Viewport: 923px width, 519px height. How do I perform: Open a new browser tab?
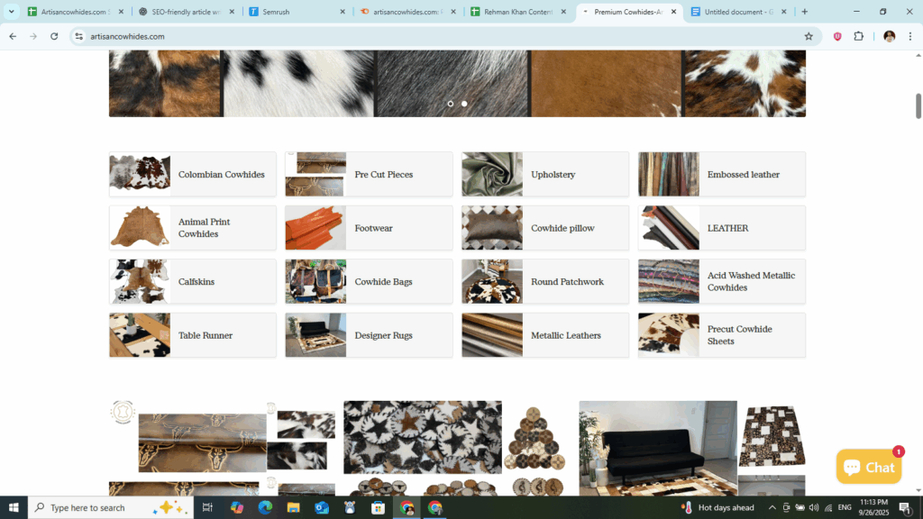coord(804,12)
